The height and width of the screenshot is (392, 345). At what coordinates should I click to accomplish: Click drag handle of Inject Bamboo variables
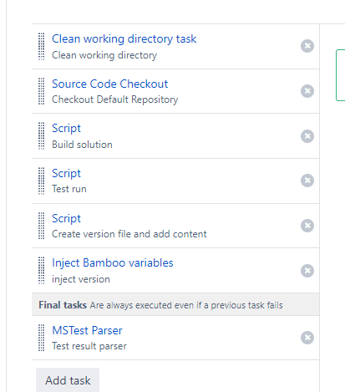click(41, 271)
